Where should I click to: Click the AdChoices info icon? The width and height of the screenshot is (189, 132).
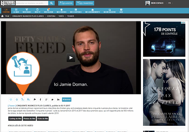coord(182,23)
